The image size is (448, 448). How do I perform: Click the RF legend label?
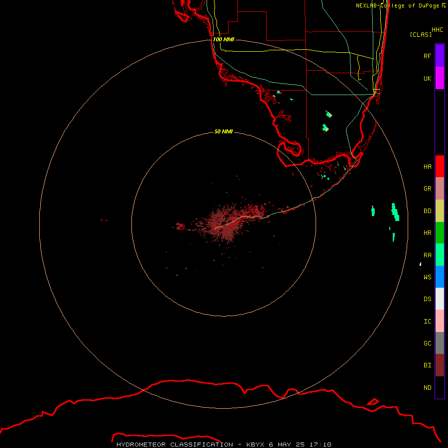click(x=427, y=56)
